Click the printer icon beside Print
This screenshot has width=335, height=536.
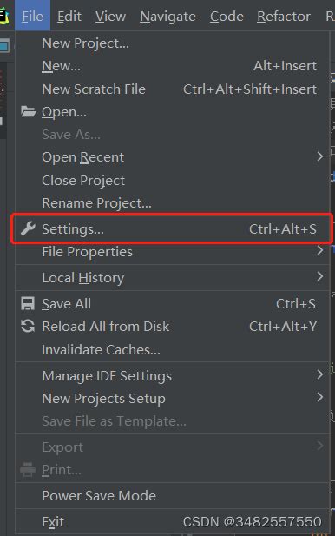[28, 470]
